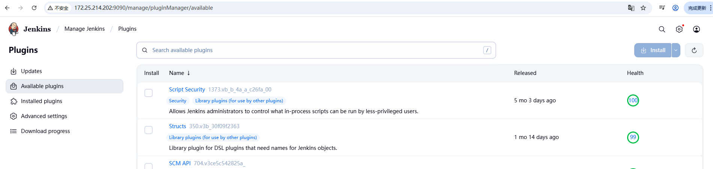Expand the Install button dropdown arrow
Image resolution: width=713 pixels, height=169 pixels.
(x=676, y=50)
